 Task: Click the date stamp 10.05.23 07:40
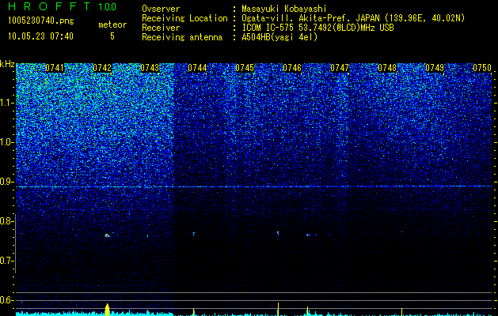(x=40, y=36)
